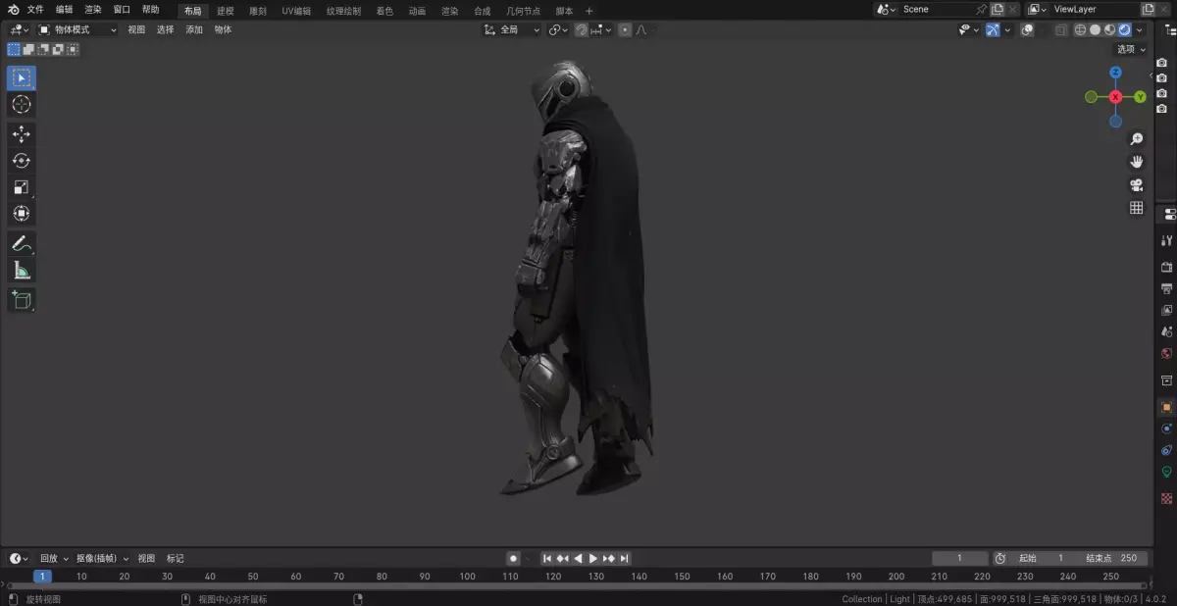Open the Blender logo menu
The image size is (1177, 606).
[13, 9]
